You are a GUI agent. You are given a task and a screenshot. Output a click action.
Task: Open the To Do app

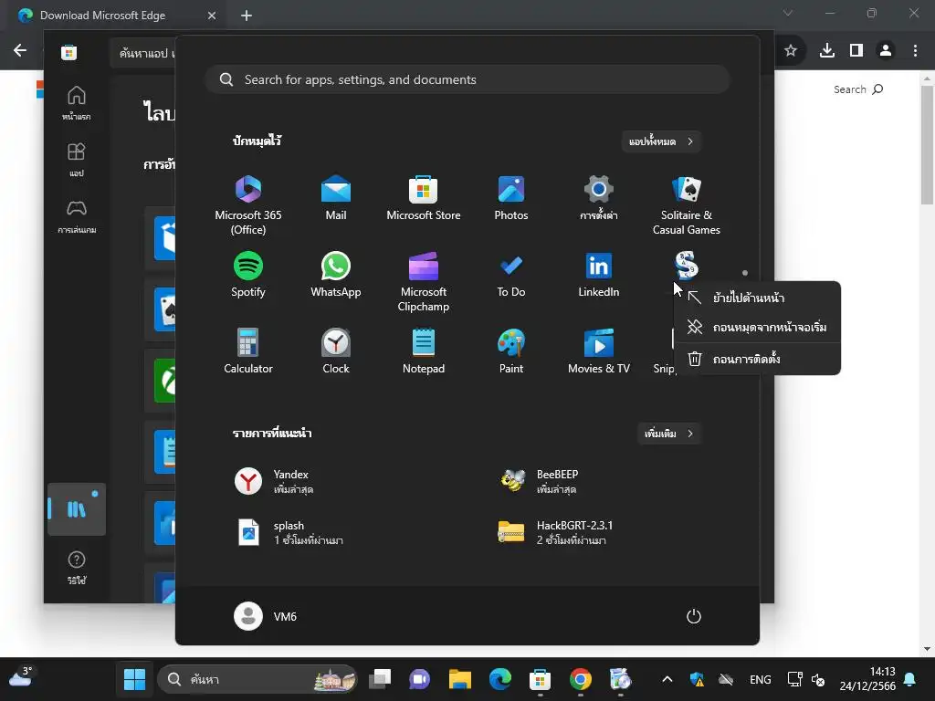(511, 275)
